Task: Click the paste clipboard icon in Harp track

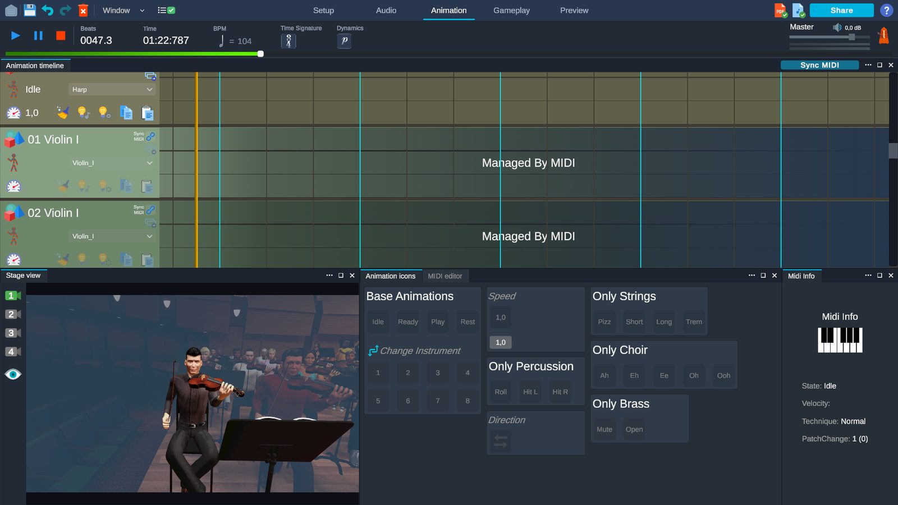Action: [147, 113]
